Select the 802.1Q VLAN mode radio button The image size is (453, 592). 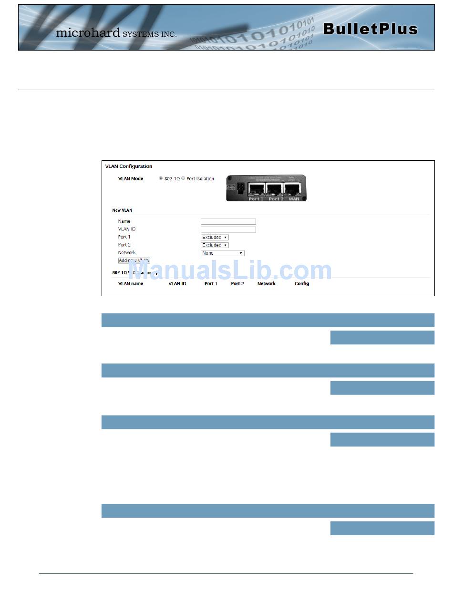161,179
